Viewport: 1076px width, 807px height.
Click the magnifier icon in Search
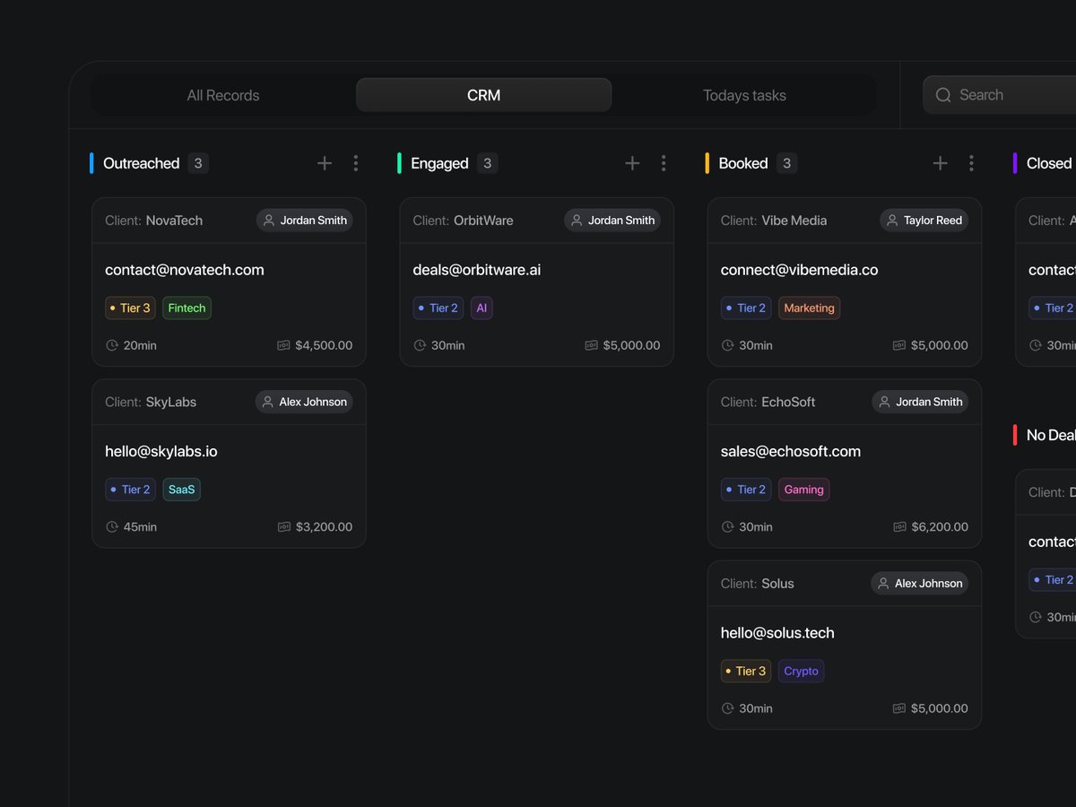point(943,95)
